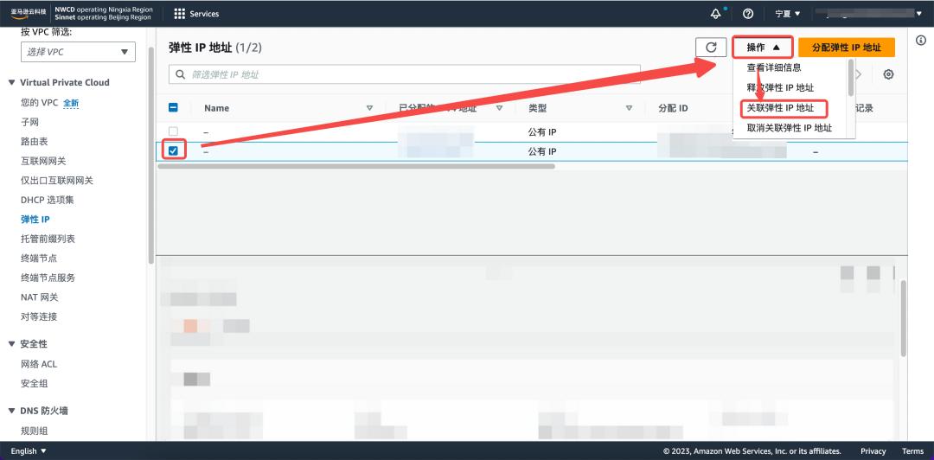
Task: Collapse the DNS 防火墙 section
Action: (x=11, y=411)
